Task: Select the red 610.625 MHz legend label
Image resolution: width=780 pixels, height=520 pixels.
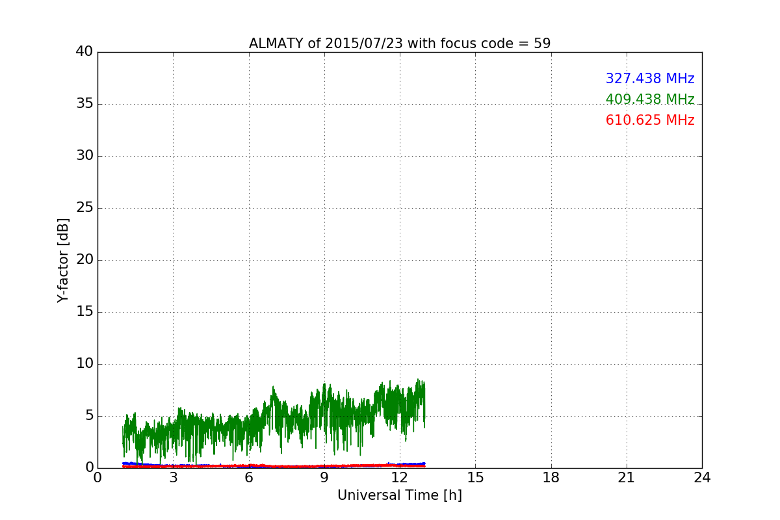Action: point(650,120)
